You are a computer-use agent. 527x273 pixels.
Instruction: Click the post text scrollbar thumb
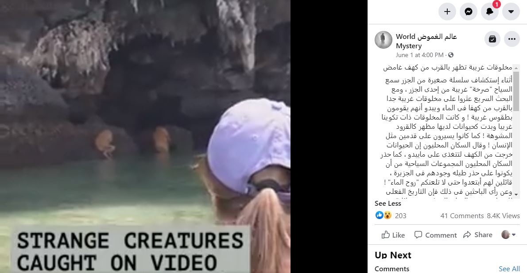516,91
